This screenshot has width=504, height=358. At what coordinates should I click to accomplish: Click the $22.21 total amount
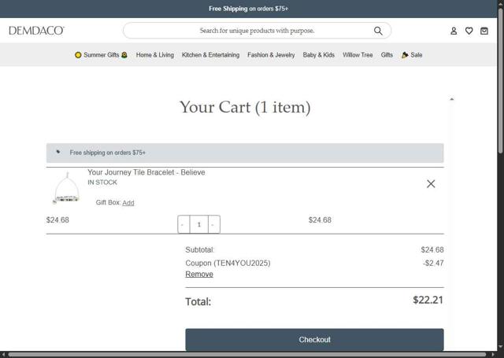(x=428, y=300)
